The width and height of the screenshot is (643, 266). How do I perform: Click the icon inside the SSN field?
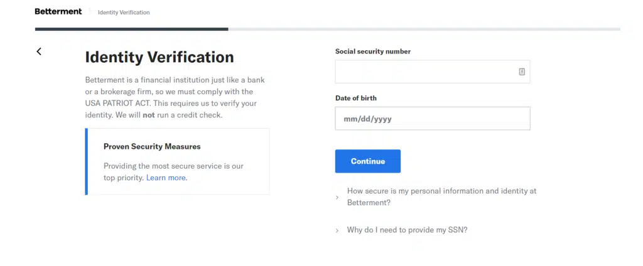pos(522,72)
